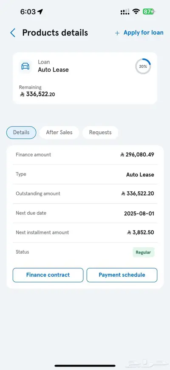The width and height of the screenshot is (170, 370).
Task: Tap the Finance amount row
Action: click(85, 155)
